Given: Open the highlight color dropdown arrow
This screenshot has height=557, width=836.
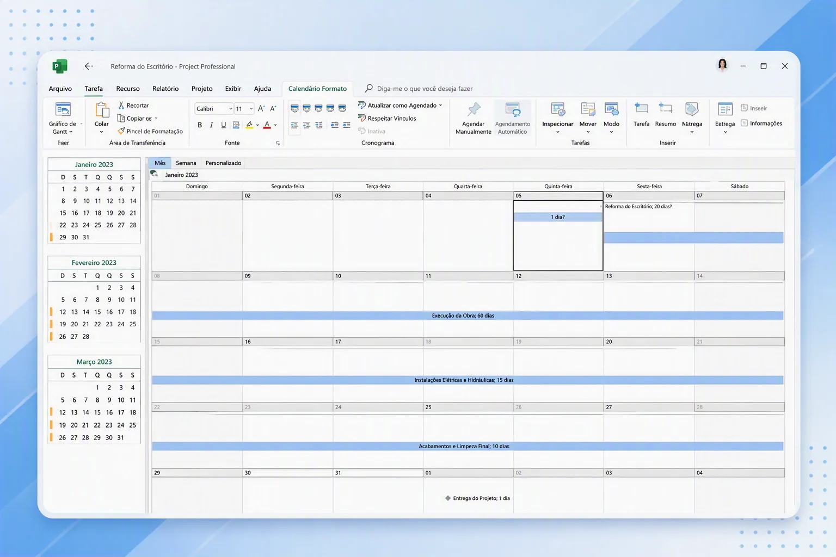Looking at the screenshot, I should (257, 125).
